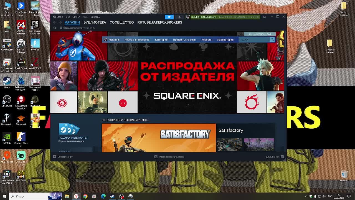This screenshot has width=355, height=200.
Task: Open OBS Studio desktop shortcut
Action: (7, 101)
